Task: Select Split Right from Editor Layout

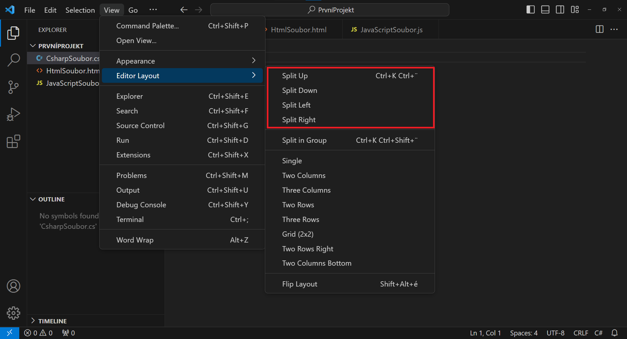Action: point(298,120)
